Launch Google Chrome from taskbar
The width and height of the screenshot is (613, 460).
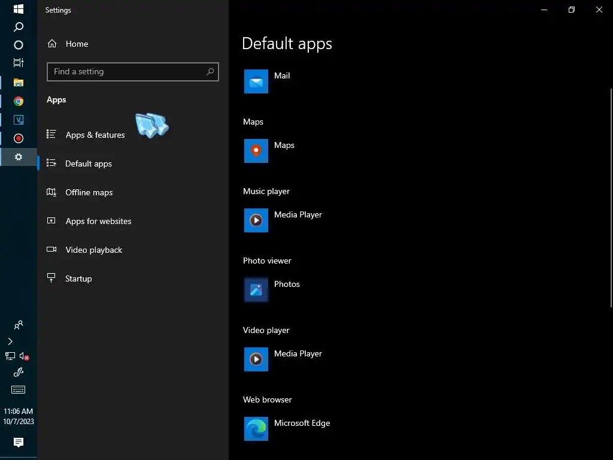click(x=19, y=101)
